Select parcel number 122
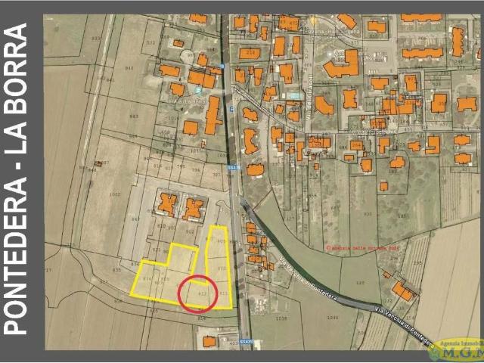 (x=359, y=284)
